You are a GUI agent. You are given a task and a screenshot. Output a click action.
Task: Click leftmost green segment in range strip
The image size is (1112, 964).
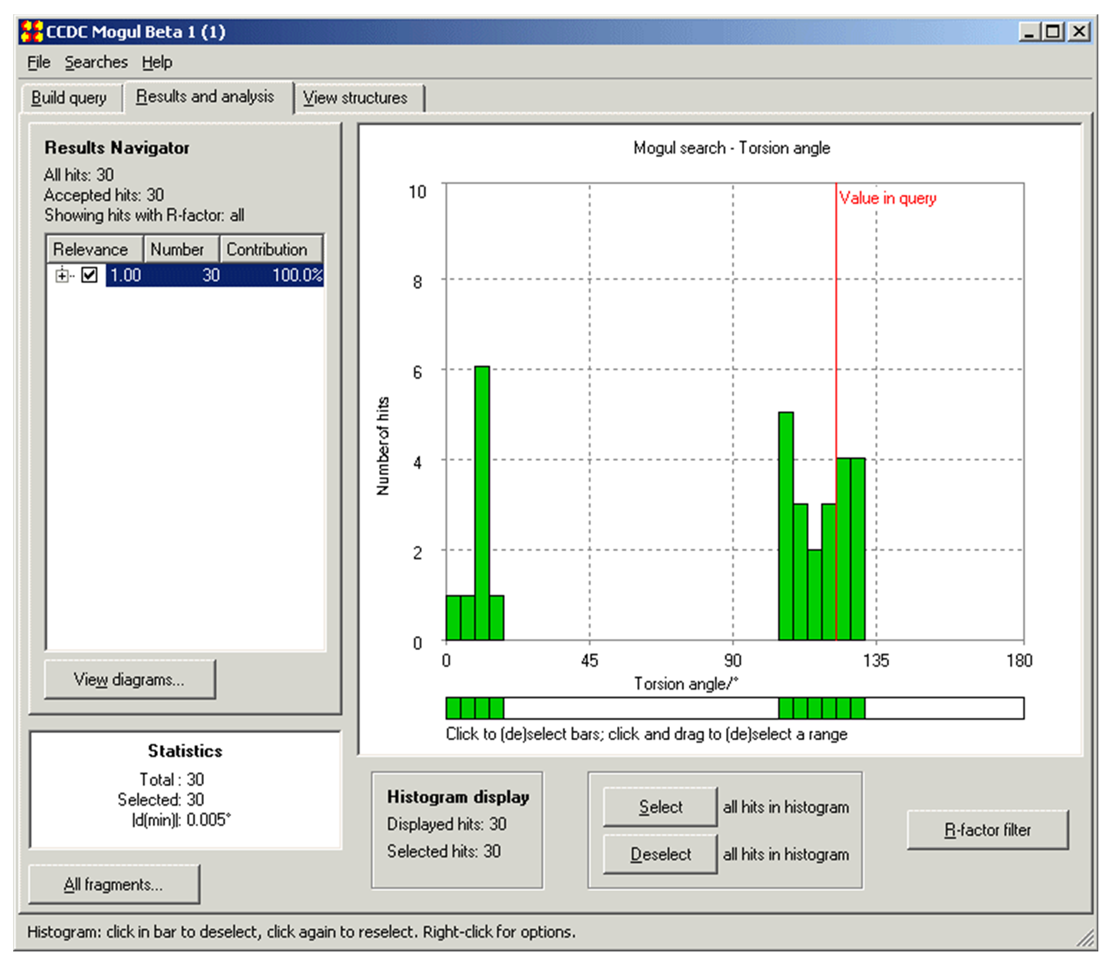tap(453, 708)
